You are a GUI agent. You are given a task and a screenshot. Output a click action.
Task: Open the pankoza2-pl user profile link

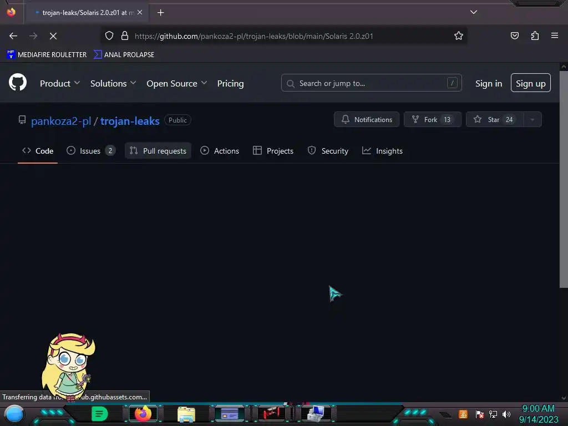[61, 121]
